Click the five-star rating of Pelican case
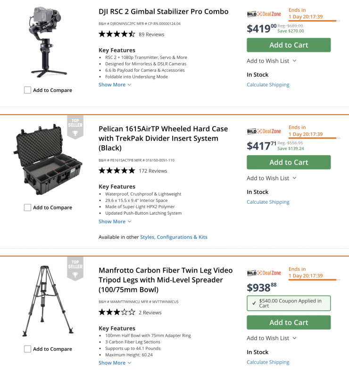Viewport: 349px width, 383px height. pos(116,171)
